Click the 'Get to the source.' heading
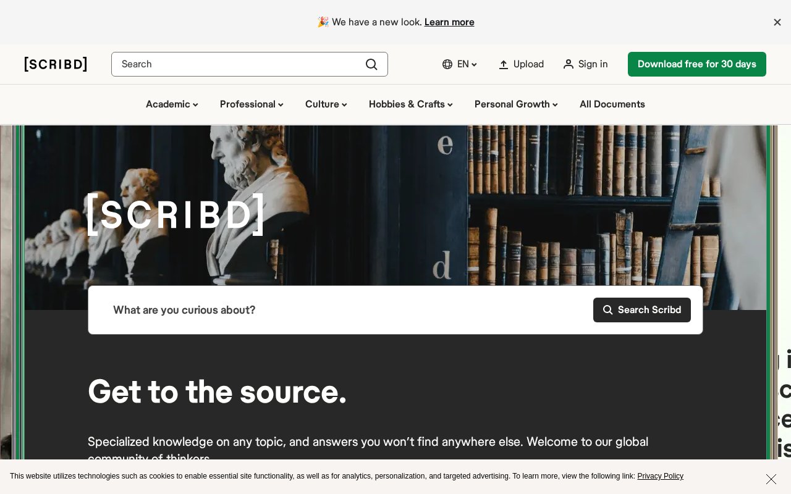The width and height of the screenshot is (791, 494). click(217, 391)
